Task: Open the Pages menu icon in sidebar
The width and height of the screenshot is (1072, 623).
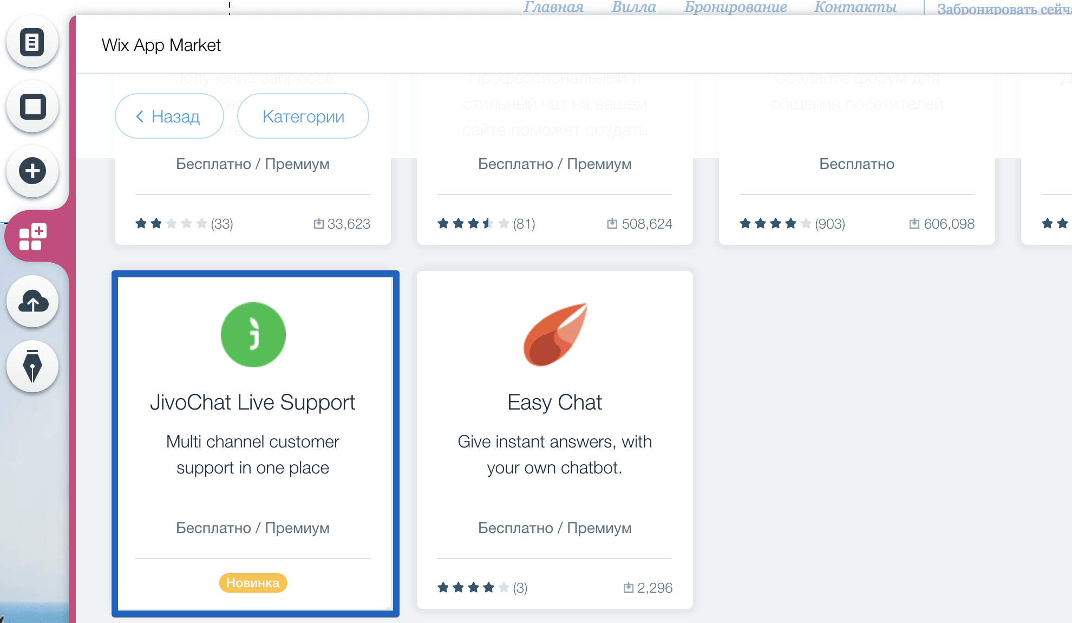Action: pos(32,42)
